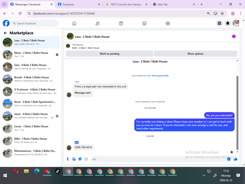Click the browser back arrow
The width and height of the screenshot is (245, 184).
click(5, 13)
